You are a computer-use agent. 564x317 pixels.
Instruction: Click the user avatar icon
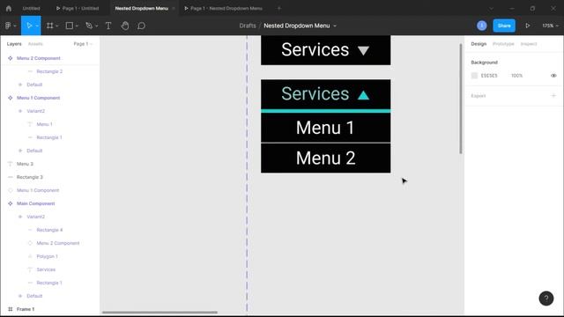click(482, 26)
